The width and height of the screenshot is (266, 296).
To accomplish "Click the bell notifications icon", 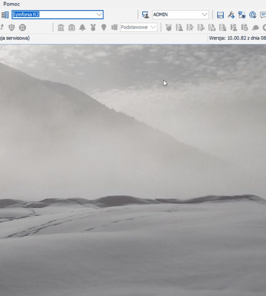I will coord(82,27).
